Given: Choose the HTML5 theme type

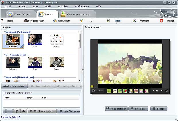Looking at the screenshot, I should [171, 21].
